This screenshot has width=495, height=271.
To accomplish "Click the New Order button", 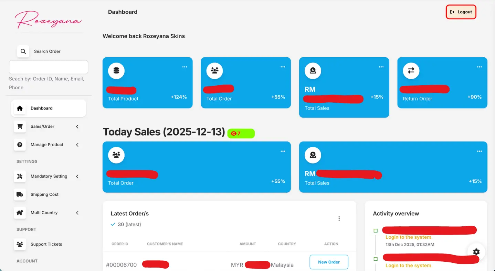I will tap(329, 262).
